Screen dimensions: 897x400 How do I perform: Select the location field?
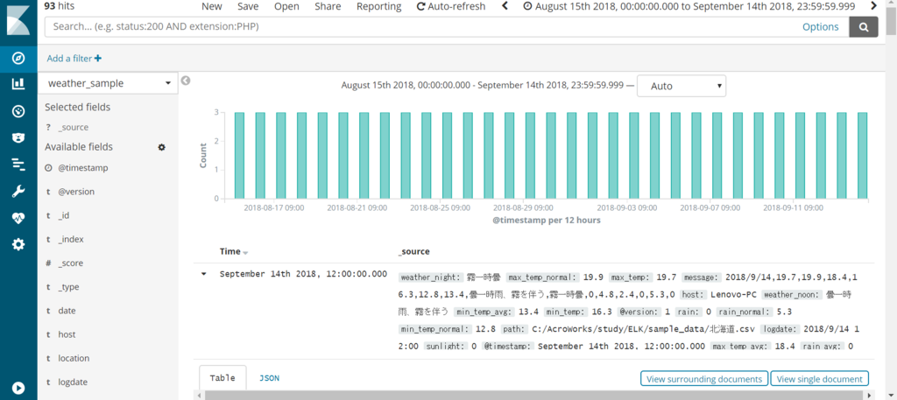coord(74,358)
